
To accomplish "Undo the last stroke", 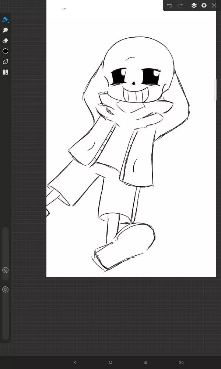I will click(169, 6).
